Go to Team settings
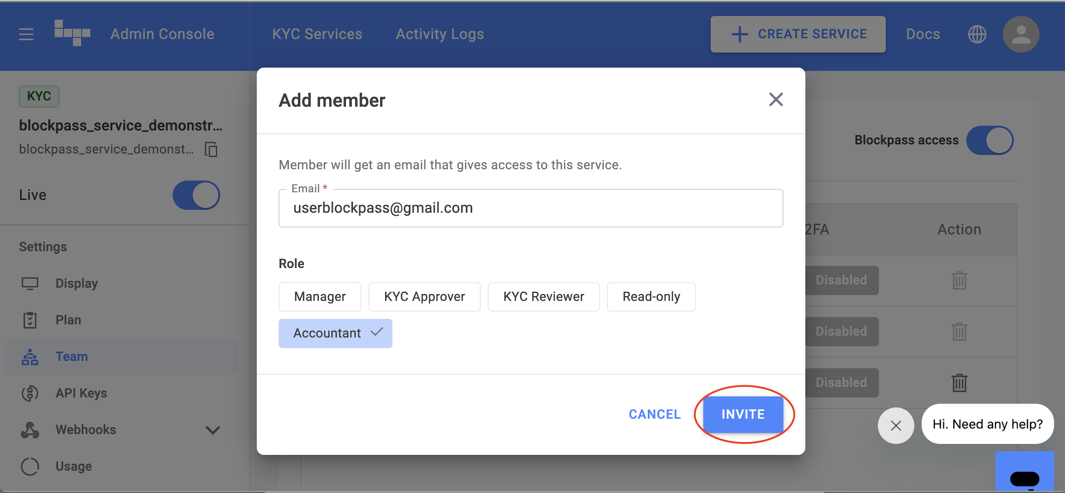The image size is (1065, 493). click(122, 357)
